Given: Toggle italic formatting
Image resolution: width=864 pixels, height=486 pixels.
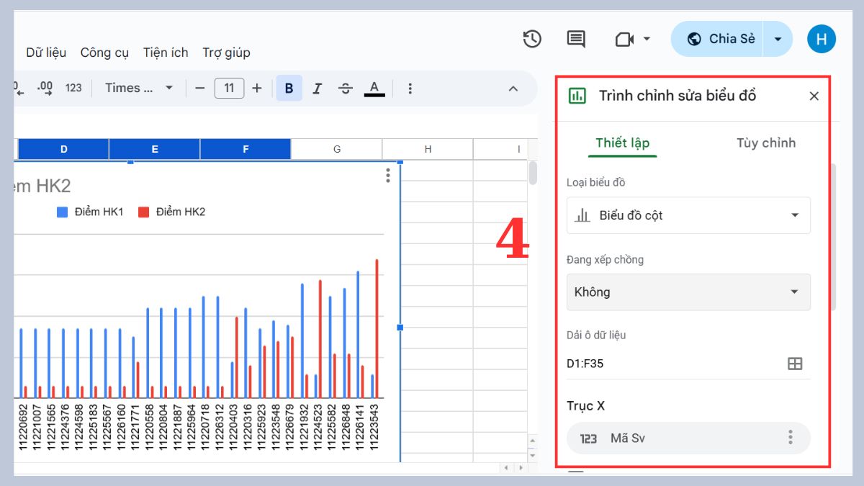Looking at the screenshot, I should coord(318,88).
